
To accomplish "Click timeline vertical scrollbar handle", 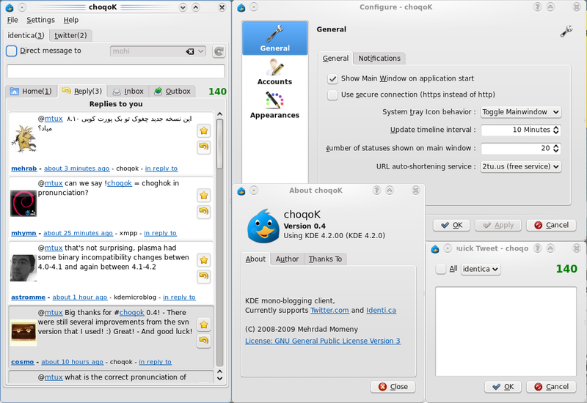I will coord(219,144).
